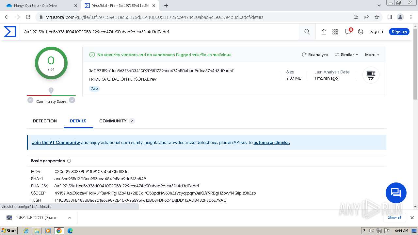Viewport: 418px width, 235px height.
Task: Open the chat bubble button
Action: coord(396,193)
